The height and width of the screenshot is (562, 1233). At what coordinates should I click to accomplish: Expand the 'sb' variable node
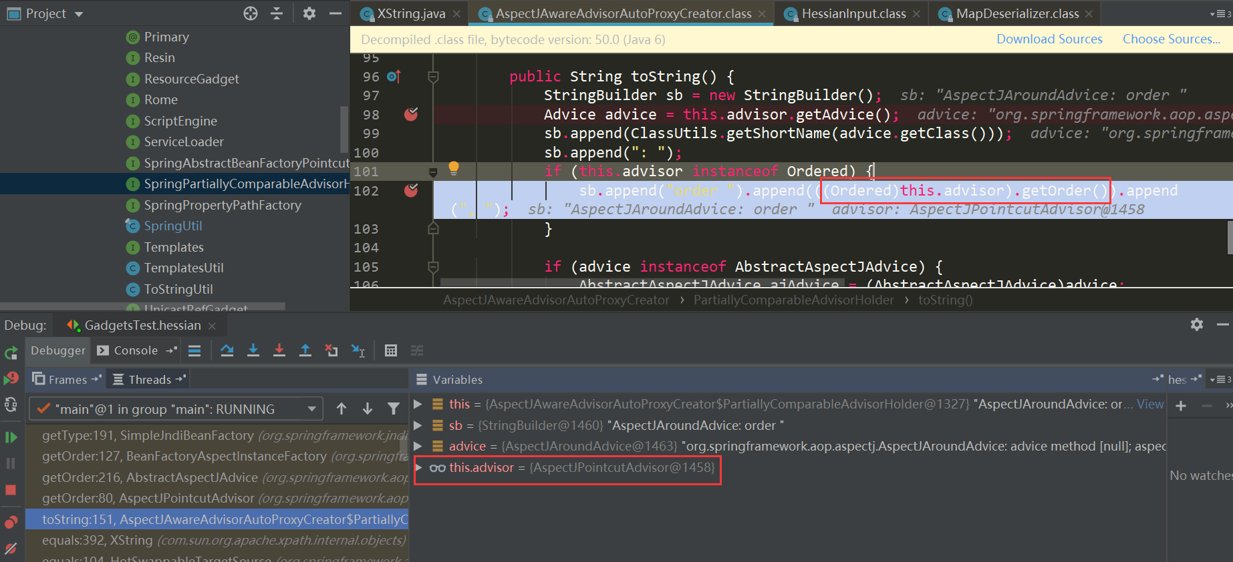pos(418,425)
